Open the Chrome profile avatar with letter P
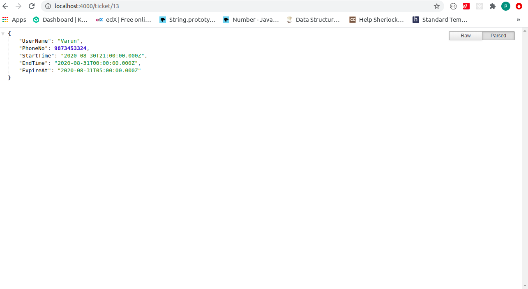 [506, 6]
